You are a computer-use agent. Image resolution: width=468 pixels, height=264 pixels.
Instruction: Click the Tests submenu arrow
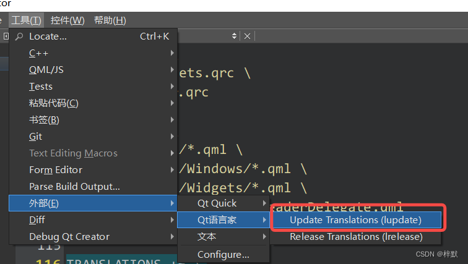click(172, 87)
